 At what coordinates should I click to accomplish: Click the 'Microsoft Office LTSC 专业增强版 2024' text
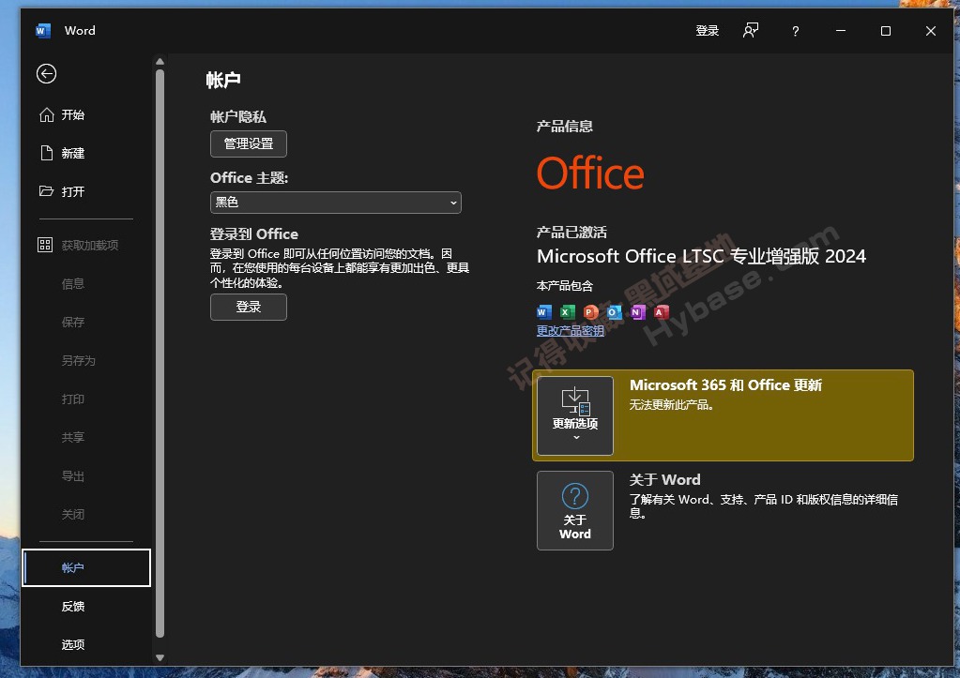701,256
